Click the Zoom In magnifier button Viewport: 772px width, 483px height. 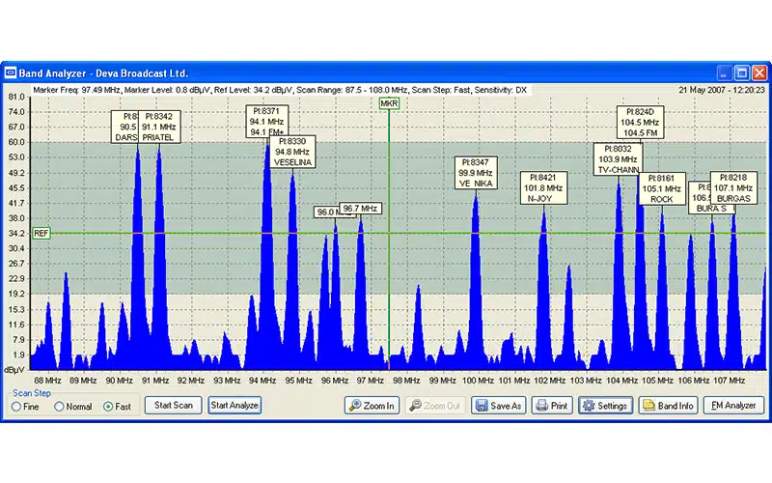[372, 406]
